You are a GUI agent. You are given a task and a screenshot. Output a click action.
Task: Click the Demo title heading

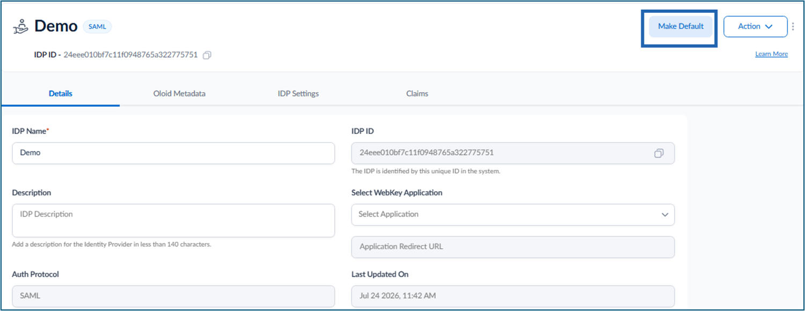coord(56,26)
